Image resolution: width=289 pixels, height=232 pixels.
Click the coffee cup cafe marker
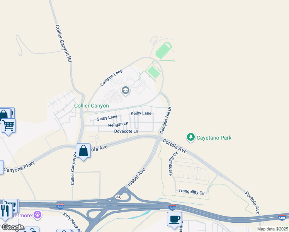pos(174,220)
